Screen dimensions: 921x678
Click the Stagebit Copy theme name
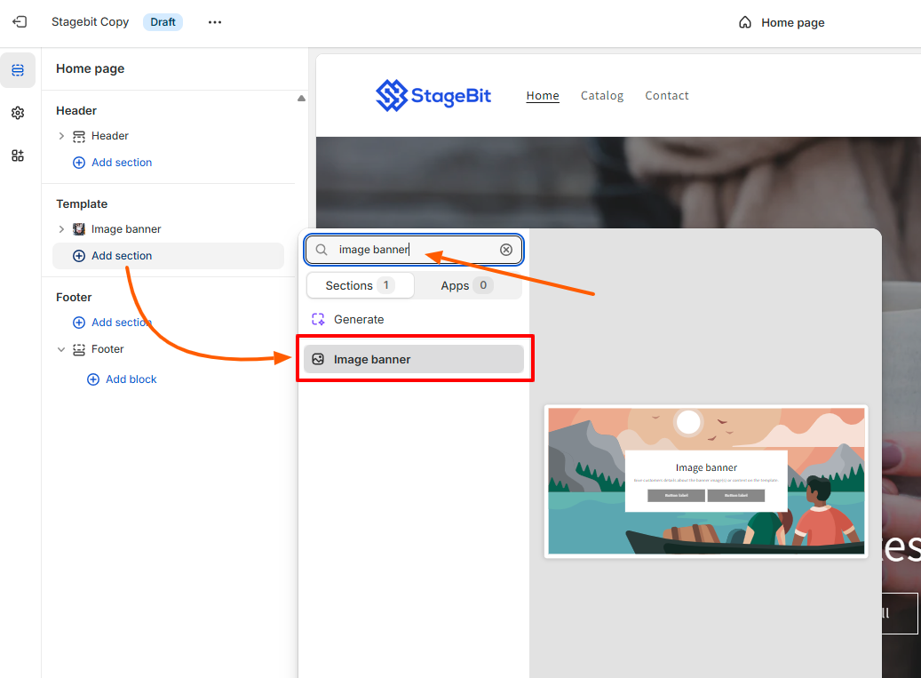90,21
